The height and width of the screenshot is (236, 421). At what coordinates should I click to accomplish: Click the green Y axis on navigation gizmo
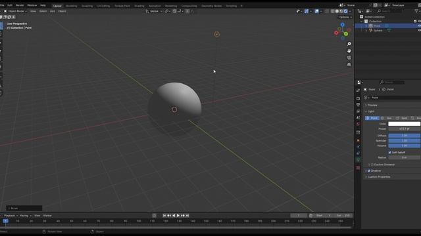click(346, 34)
